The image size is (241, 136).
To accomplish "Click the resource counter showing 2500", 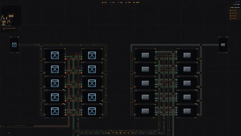I will point(128,3).
